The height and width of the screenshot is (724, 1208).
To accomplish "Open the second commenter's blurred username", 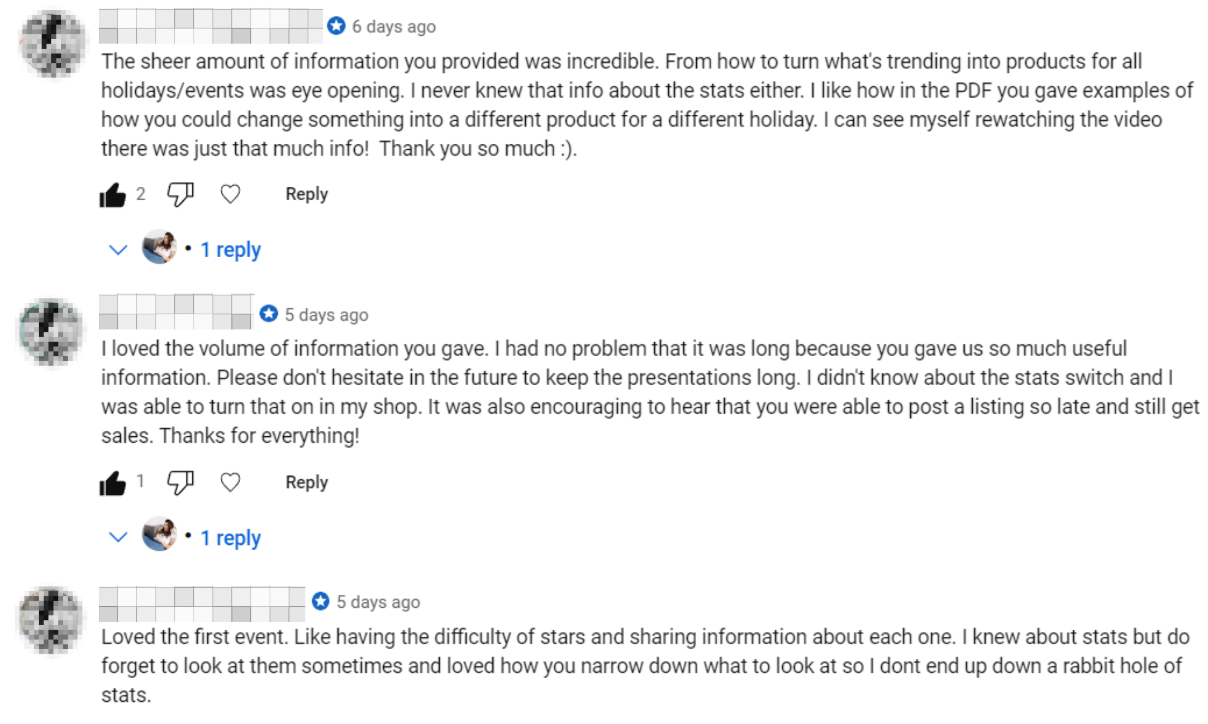I will pos(176,312).
